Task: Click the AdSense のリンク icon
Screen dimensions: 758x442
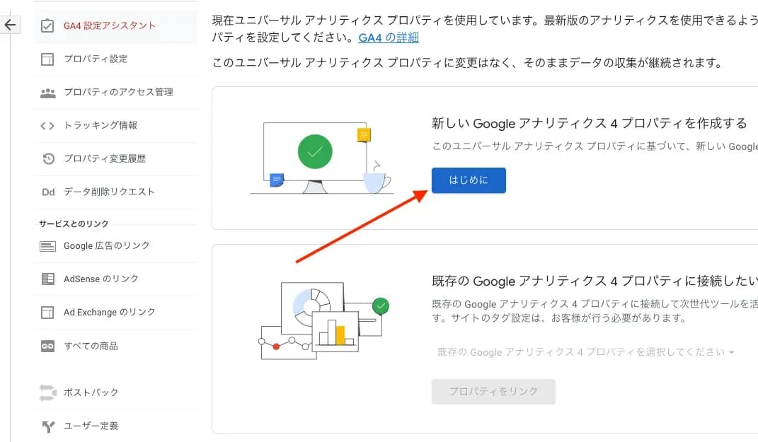Action: (x=47, y=279)
